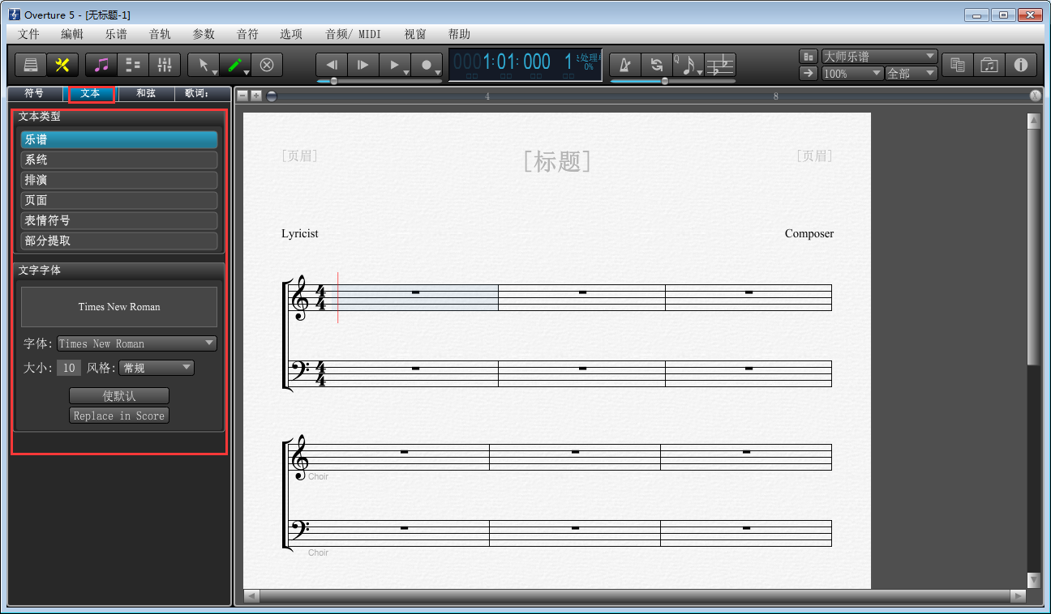Screen dimensions: 1051x614
Task: Open the 字体 Times New Roman dropdown
Action: 137,343
